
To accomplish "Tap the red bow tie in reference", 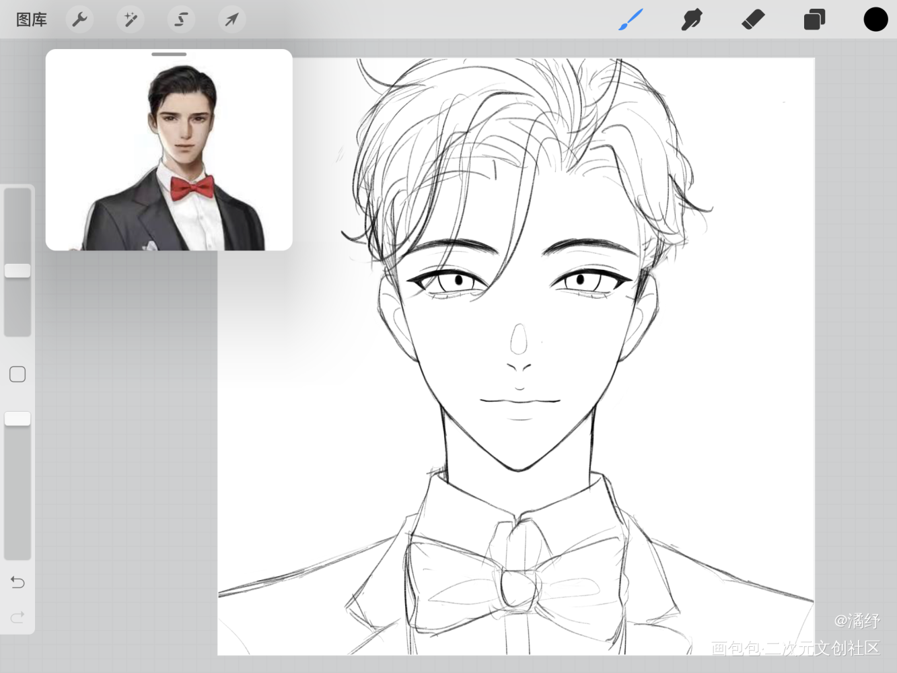I will tap(192, 188).
